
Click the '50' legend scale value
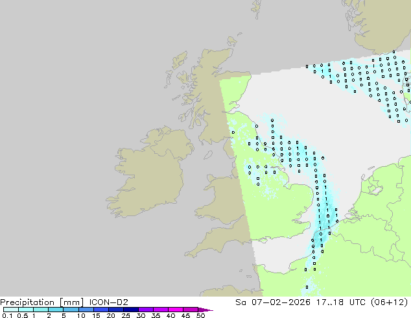coord(200,315)
